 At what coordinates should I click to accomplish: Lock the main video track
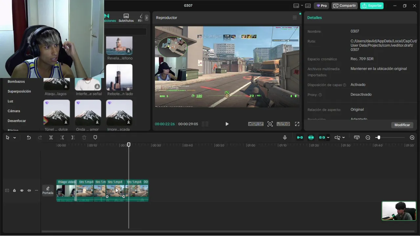tap(14, 190)
